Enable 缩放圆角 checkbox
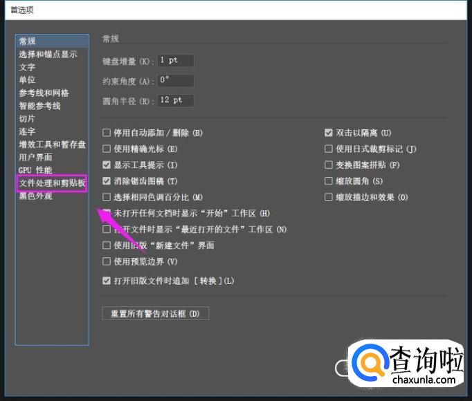Image resolution: width=472 pixels, height=401 pixels. pyautogui.click(x=329, y=181)
